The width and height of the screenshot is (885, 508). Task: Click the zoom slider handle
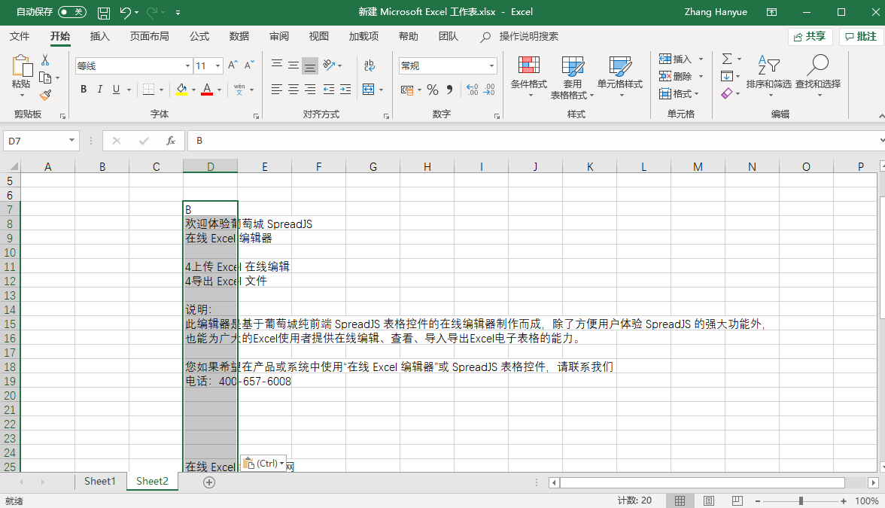[x=801, y=500]
